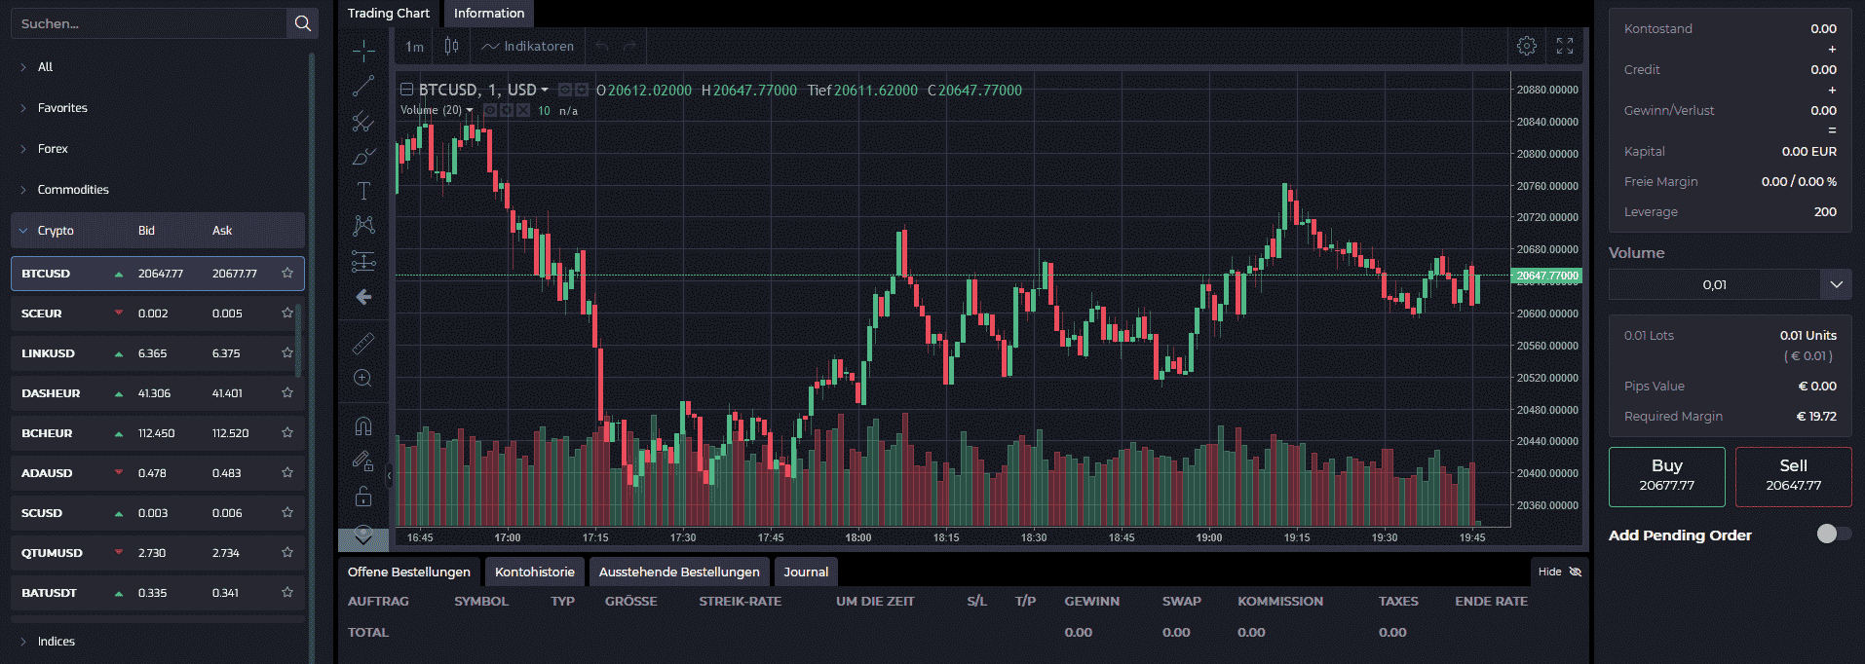Toggle magnet mode in drawing toolbar
This screenshot has width=1865, height=664.
coord(363,426)
